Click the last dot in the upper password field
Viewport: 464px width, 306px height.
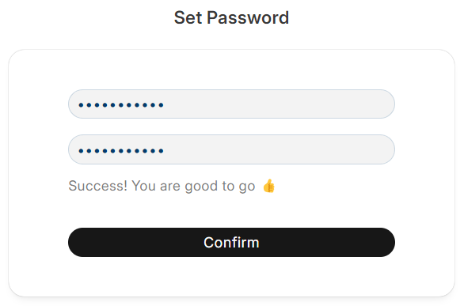coord(161,105)
